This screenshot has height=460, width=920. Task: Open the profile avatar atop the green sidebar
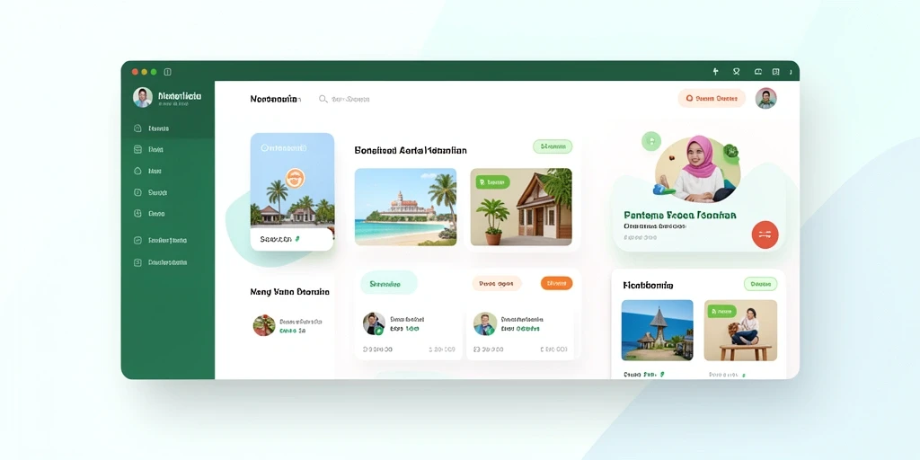tap(143, 97)
